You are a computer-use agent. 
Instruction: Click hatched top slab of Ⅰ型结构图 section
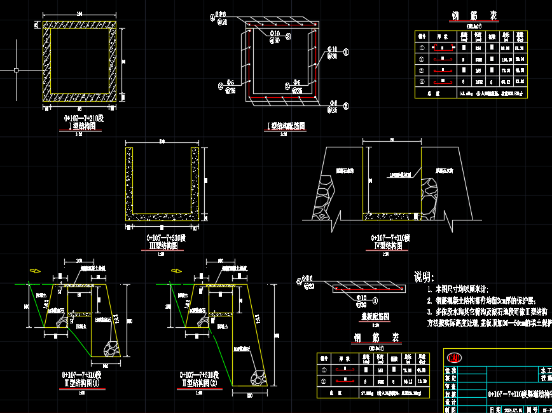[x=79, y=25]
